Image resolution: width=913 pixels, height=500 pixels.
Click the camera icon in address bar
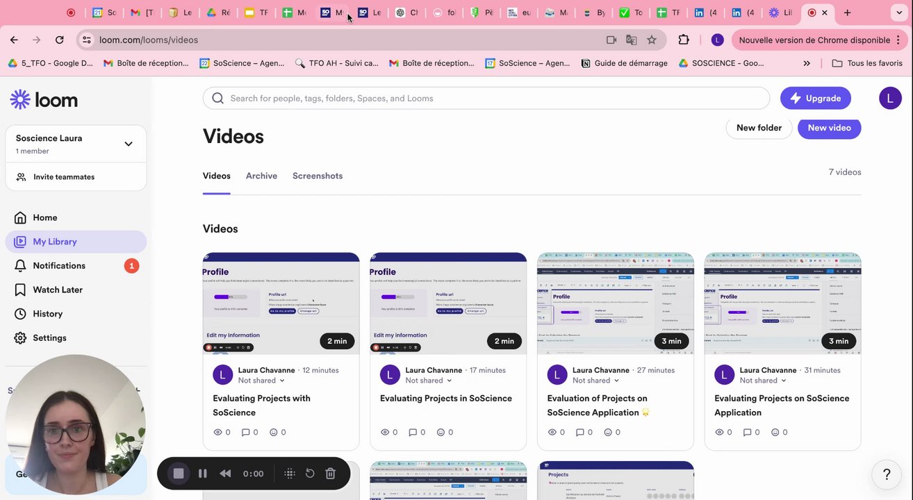[x=611, y=40]
